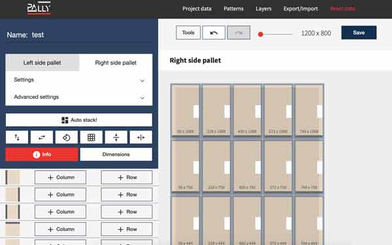Click the vertical center align icon

click(x=116, y=137)
